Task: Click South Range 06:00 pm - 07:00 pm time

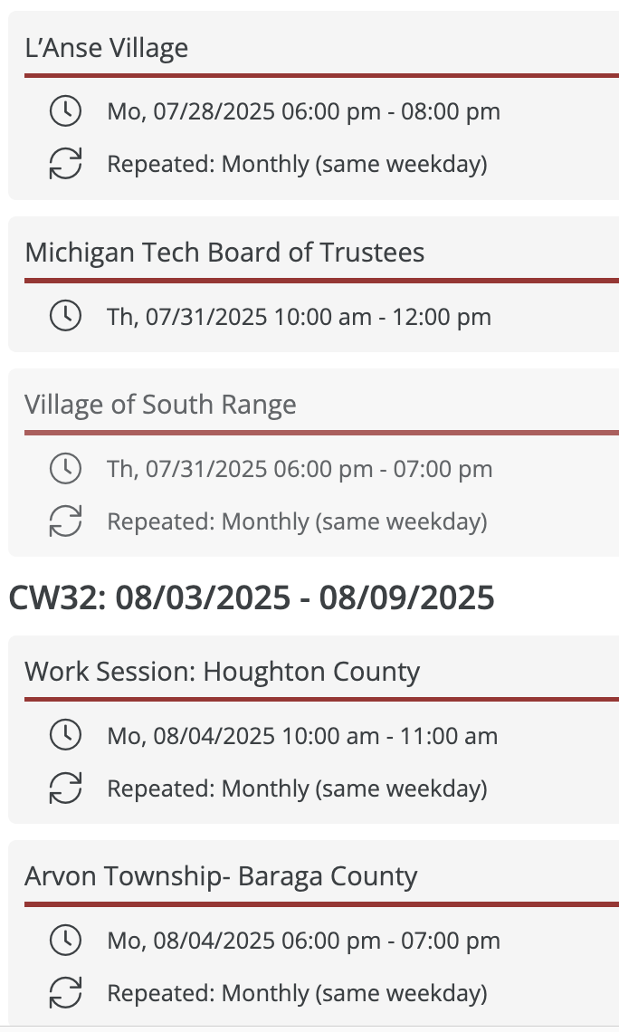Action: [383, 469]
